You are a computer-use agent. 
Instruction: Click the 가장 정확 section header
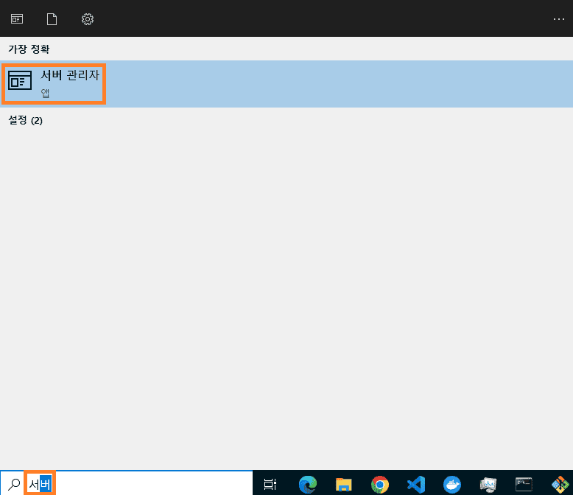click(x=29, y=49)
